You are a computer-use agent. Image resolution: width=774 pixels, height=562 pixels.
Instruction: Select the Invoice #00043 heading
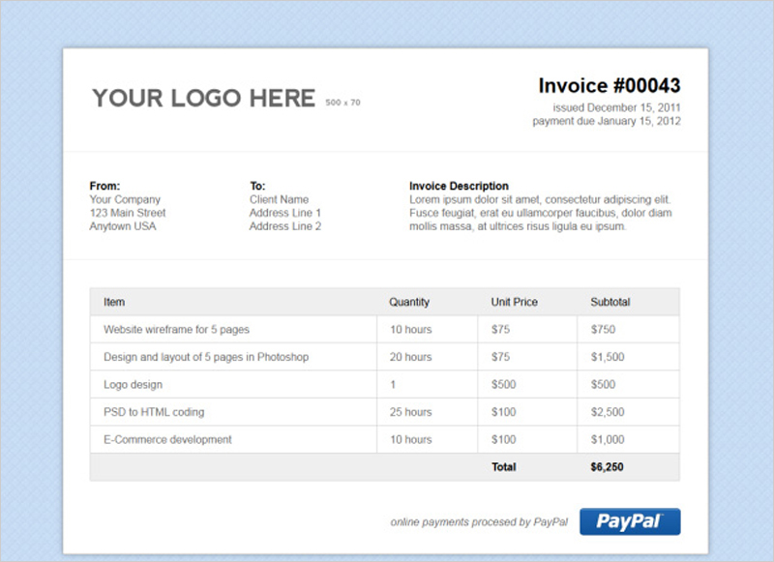(610, 85)
